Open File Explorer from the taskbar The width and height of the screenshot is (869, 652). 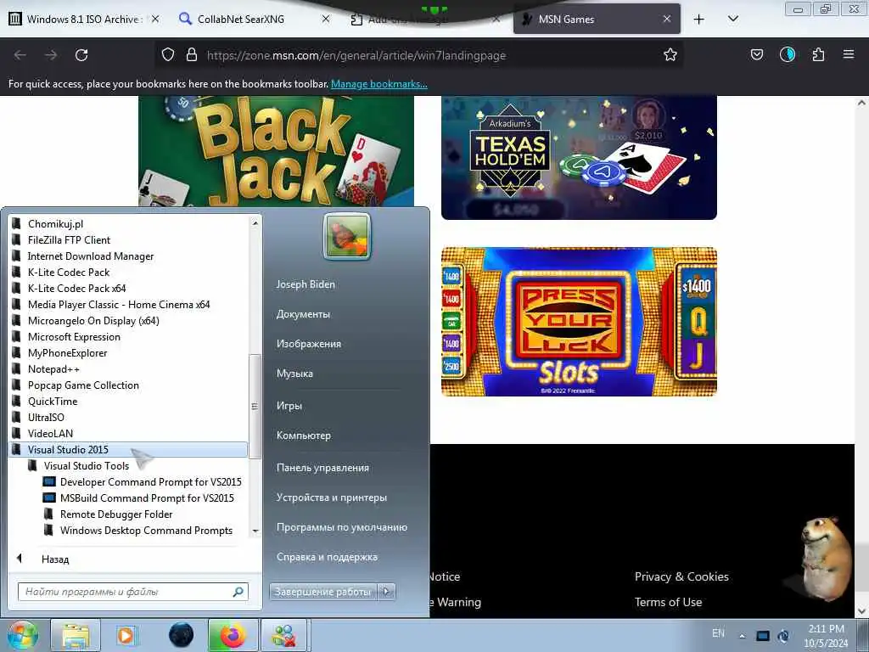click(x=76, y=635)
